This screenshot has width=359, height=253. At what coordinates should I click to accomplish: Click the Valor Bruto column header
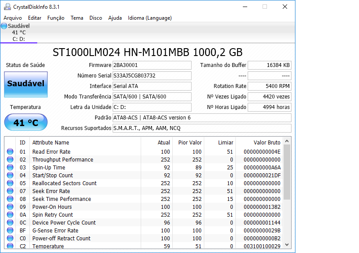tap(259, 143)
